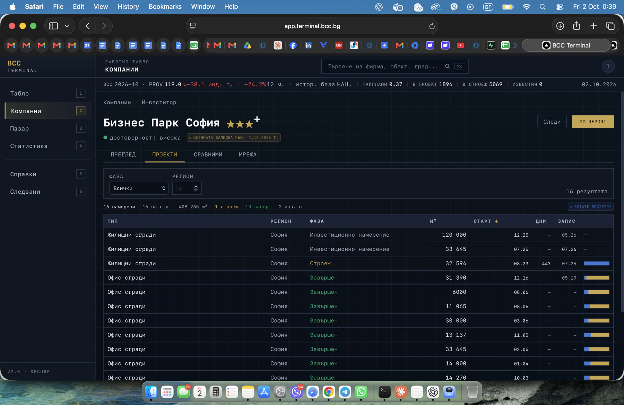The image size is (624, 405).
Task: Click the progress bar in Строеж row
Action: click(597, 264)
